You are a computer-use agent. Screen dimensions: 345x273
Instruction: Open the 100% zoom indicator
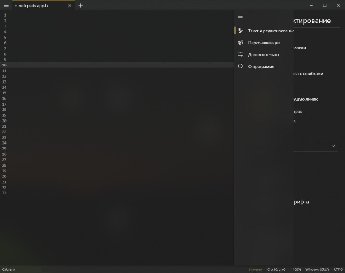tap(296, 269)
